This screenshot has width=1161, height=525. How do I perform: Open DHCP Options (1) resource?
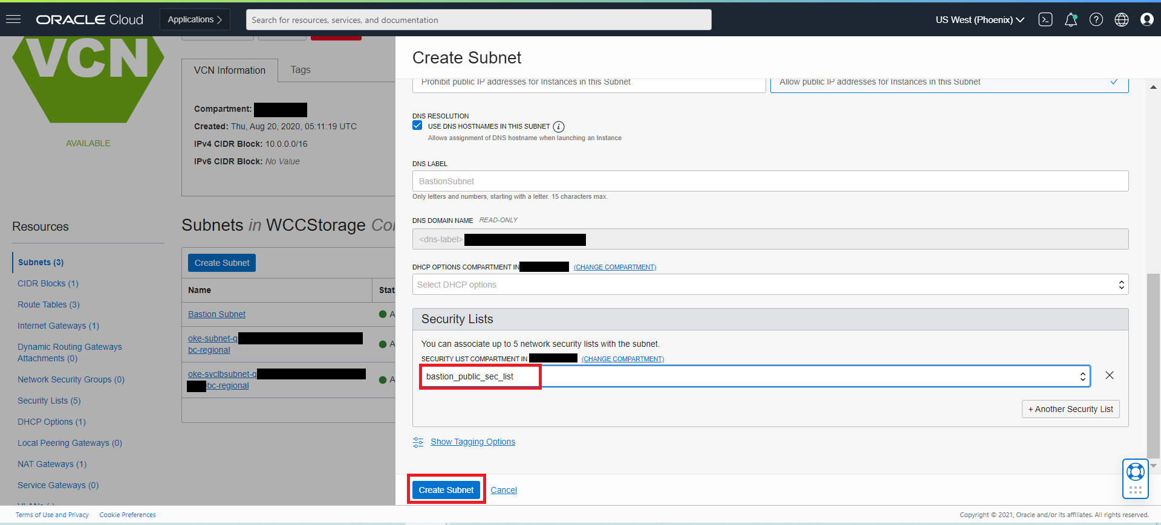tap(51, 422)
